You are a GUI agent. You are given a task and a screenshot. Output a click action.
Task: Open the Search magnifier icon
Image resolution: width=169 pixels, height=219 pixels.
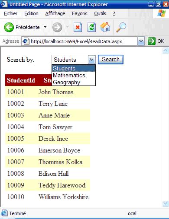tap(121, 27)
